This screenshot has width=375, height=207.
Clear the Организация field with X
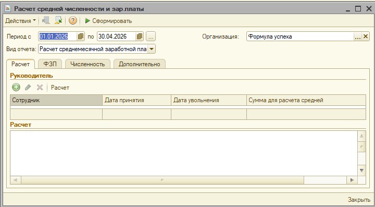click(x=366, y=36)
